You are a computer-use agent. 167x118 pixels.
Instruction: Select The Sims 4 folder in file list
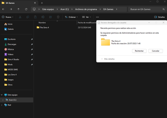point(43,27)
